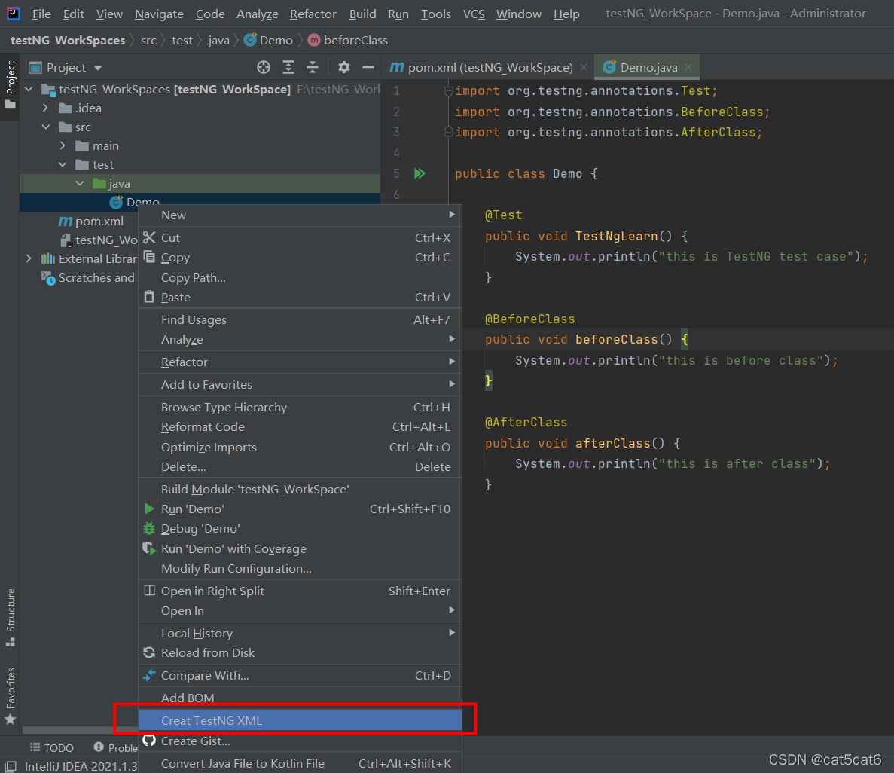Screen dimensions: 894x773
Task: Open the New submenu
Action: click(300, 215)
